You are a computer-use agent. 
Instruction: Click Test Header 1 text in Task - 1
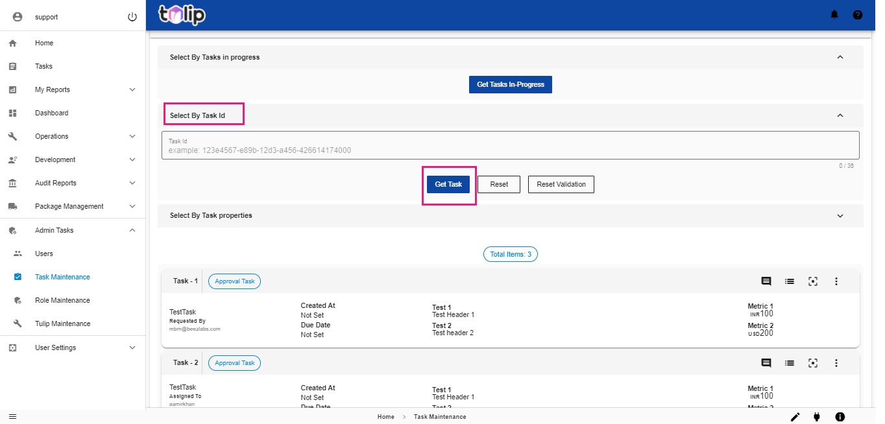454,314
